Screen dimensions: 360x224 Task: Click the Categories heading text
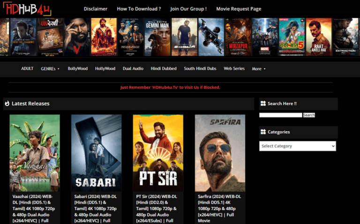279,132
